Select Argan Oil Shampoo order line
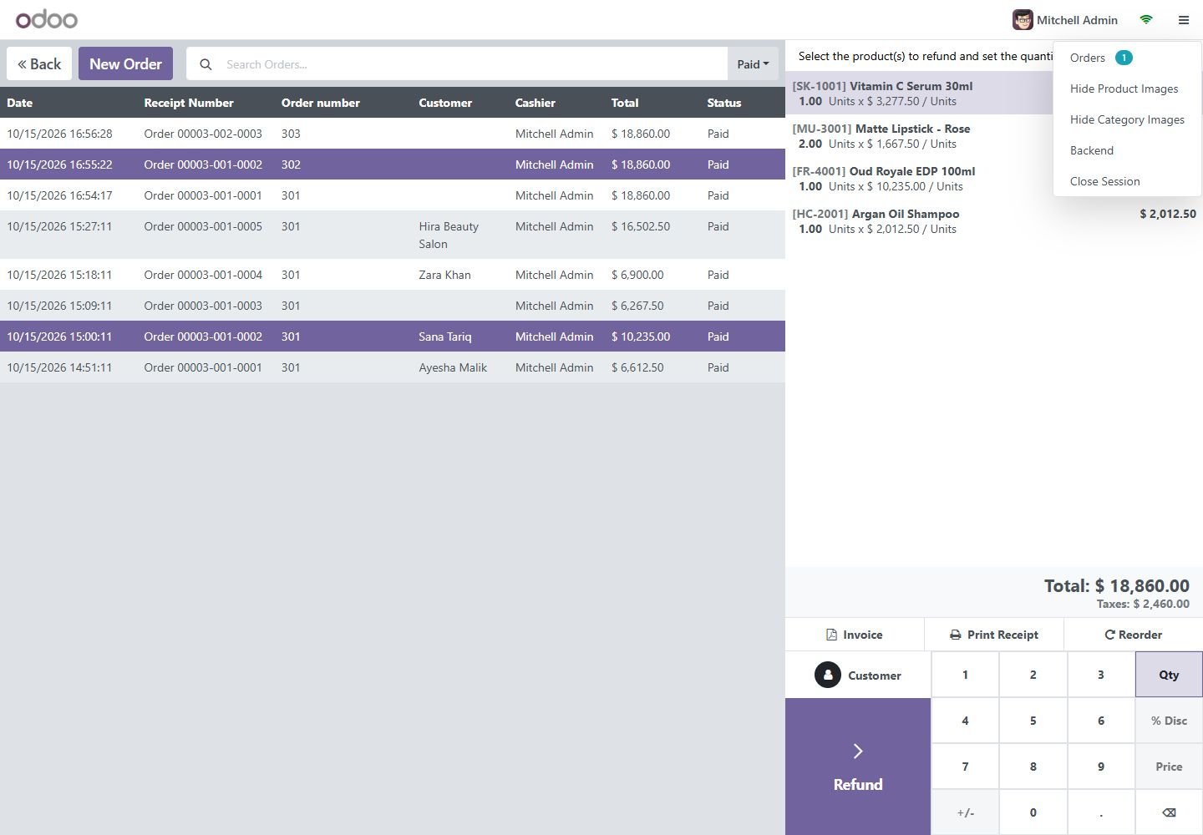1203x835 pixels. 994,220
